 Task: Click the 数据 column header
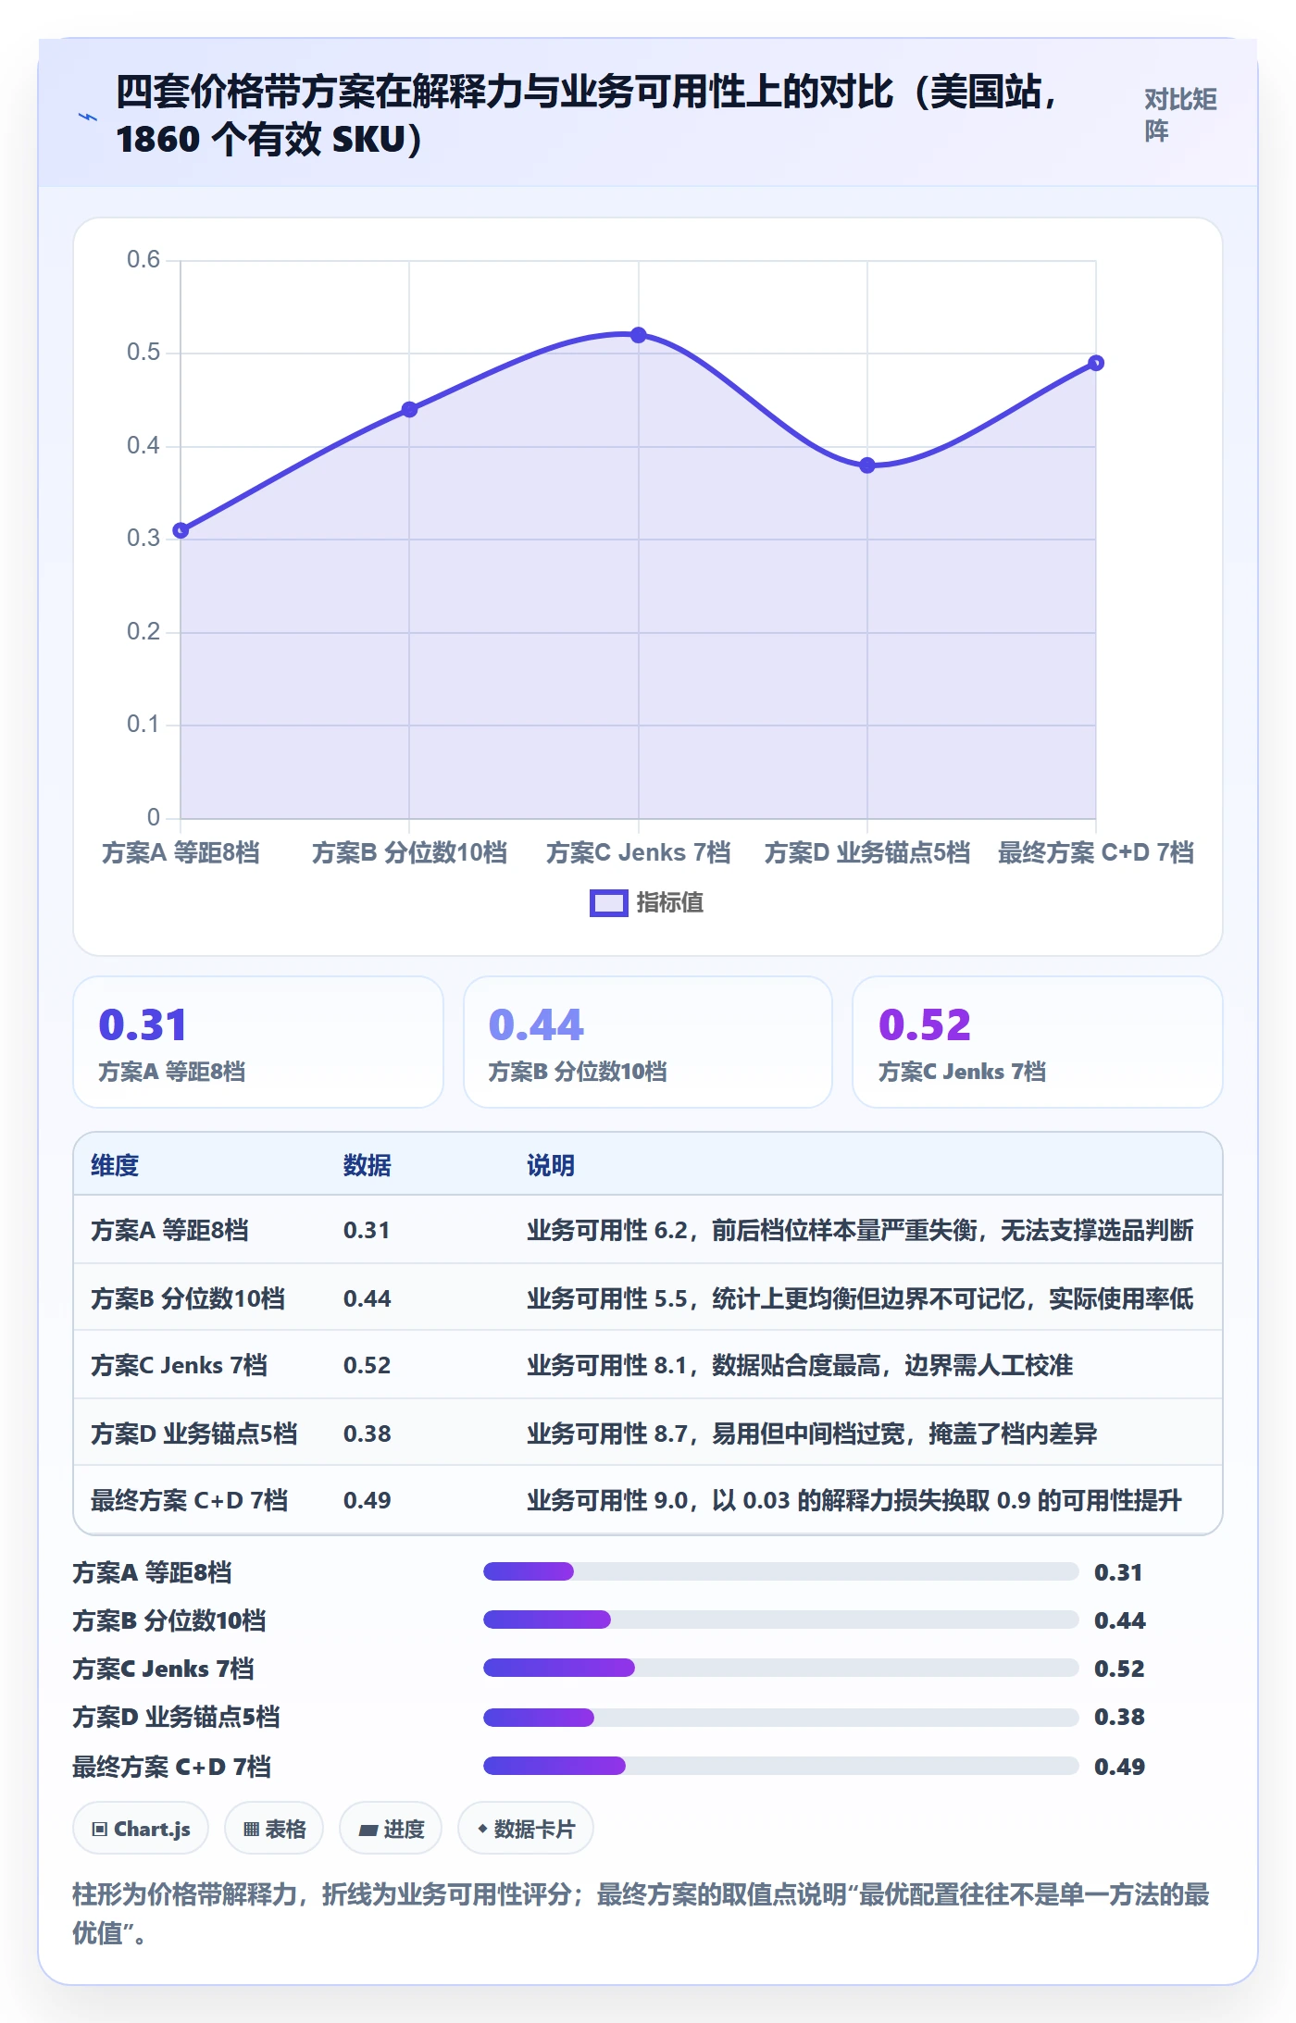(x=368, y=1165)
